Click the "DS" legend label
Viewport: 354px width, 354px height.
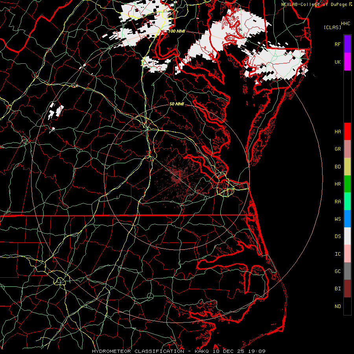pos(337,236)
